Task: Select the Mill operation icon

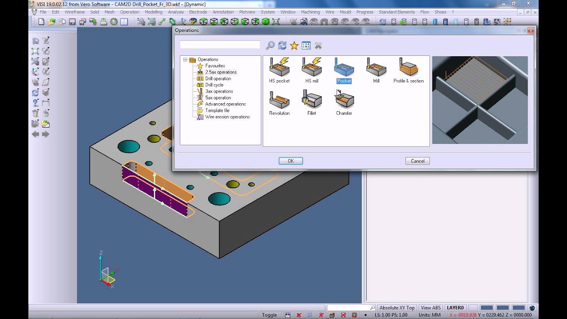Action: (376, 67)
